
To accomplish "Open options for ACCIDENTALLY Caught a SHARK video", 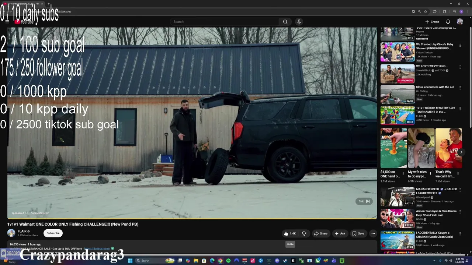I will (x=460, y=234).
